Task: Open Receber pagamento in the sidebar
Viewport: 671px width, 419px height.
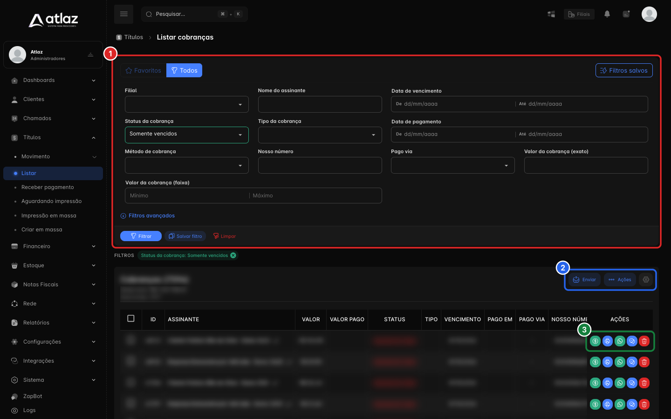Action: [48, 187]
